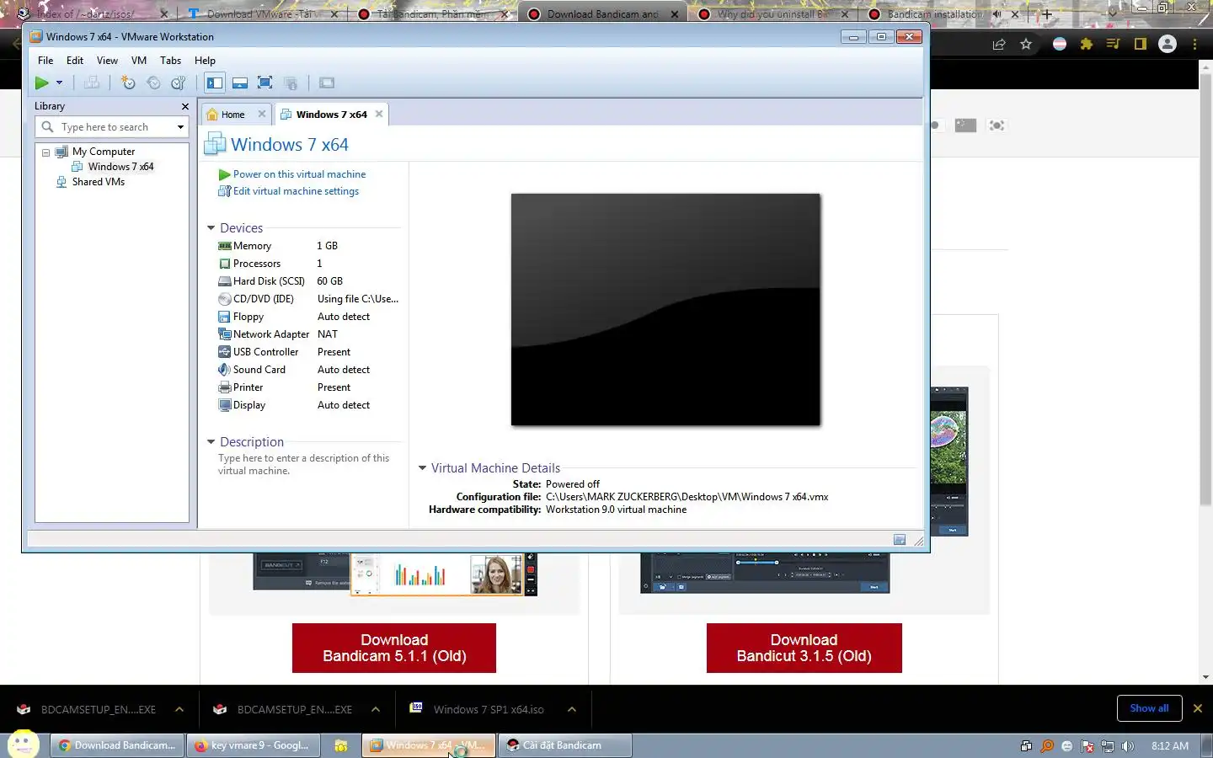Click the console view icon on toolbar

pos(327,83)
